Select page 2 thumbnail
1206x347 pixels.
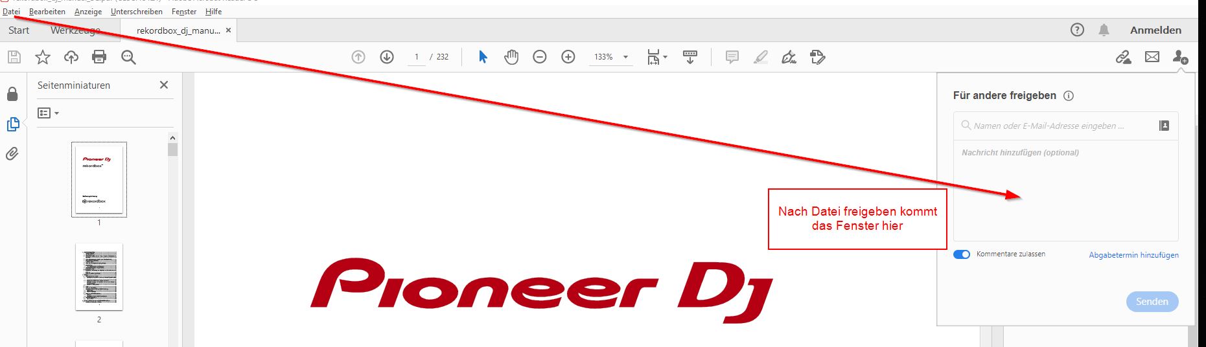pyautogui.click(x=99, y=277)
